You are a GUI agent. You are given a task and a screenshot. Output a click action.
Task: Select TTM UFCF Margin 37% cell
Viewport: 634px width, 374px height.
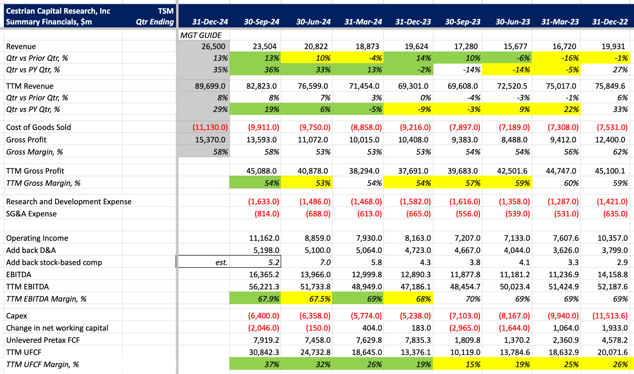coord(271,364)
